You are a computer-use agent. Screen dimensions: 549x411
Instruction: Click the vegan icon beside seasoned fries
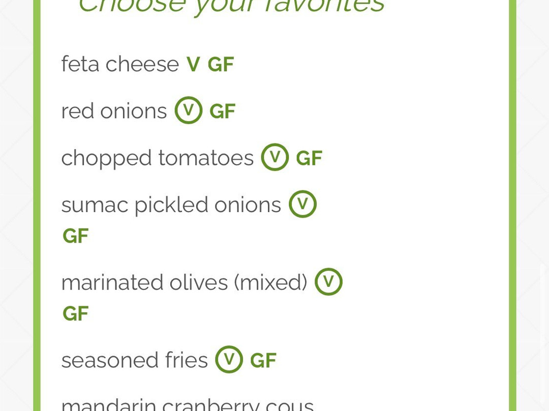[229, 360]
